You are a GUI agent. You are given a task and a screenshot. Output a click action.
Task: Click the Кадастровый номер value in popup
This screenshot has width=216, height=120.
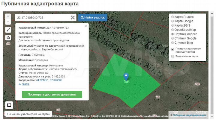click(57, 28)
